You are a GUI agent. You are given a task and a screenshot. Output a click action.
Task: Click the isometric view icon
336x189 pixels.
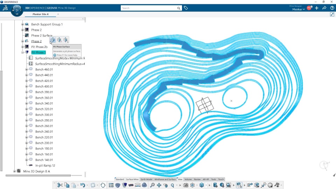[x=192, y=185]
